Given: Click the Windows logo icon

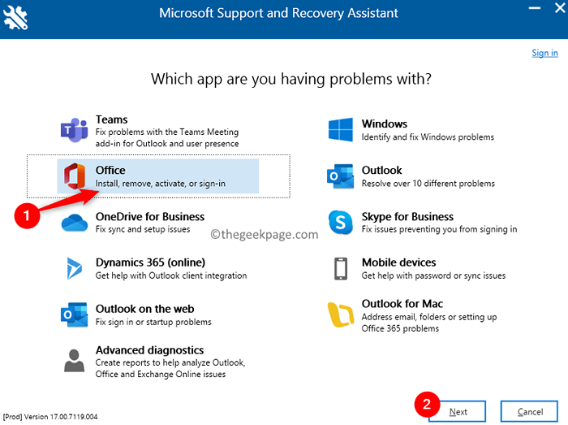Looking at the screenshot, I should pyautogui.click(x=340, y=130).
